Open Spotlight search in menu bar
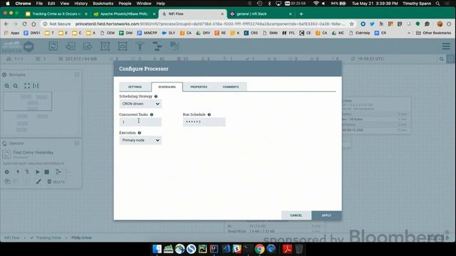The image size is (456, 256). 437,4
